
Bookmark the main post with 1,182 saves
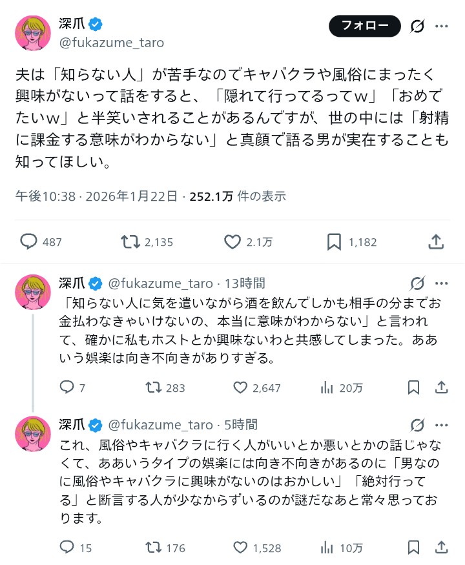[x=334, y=241]
